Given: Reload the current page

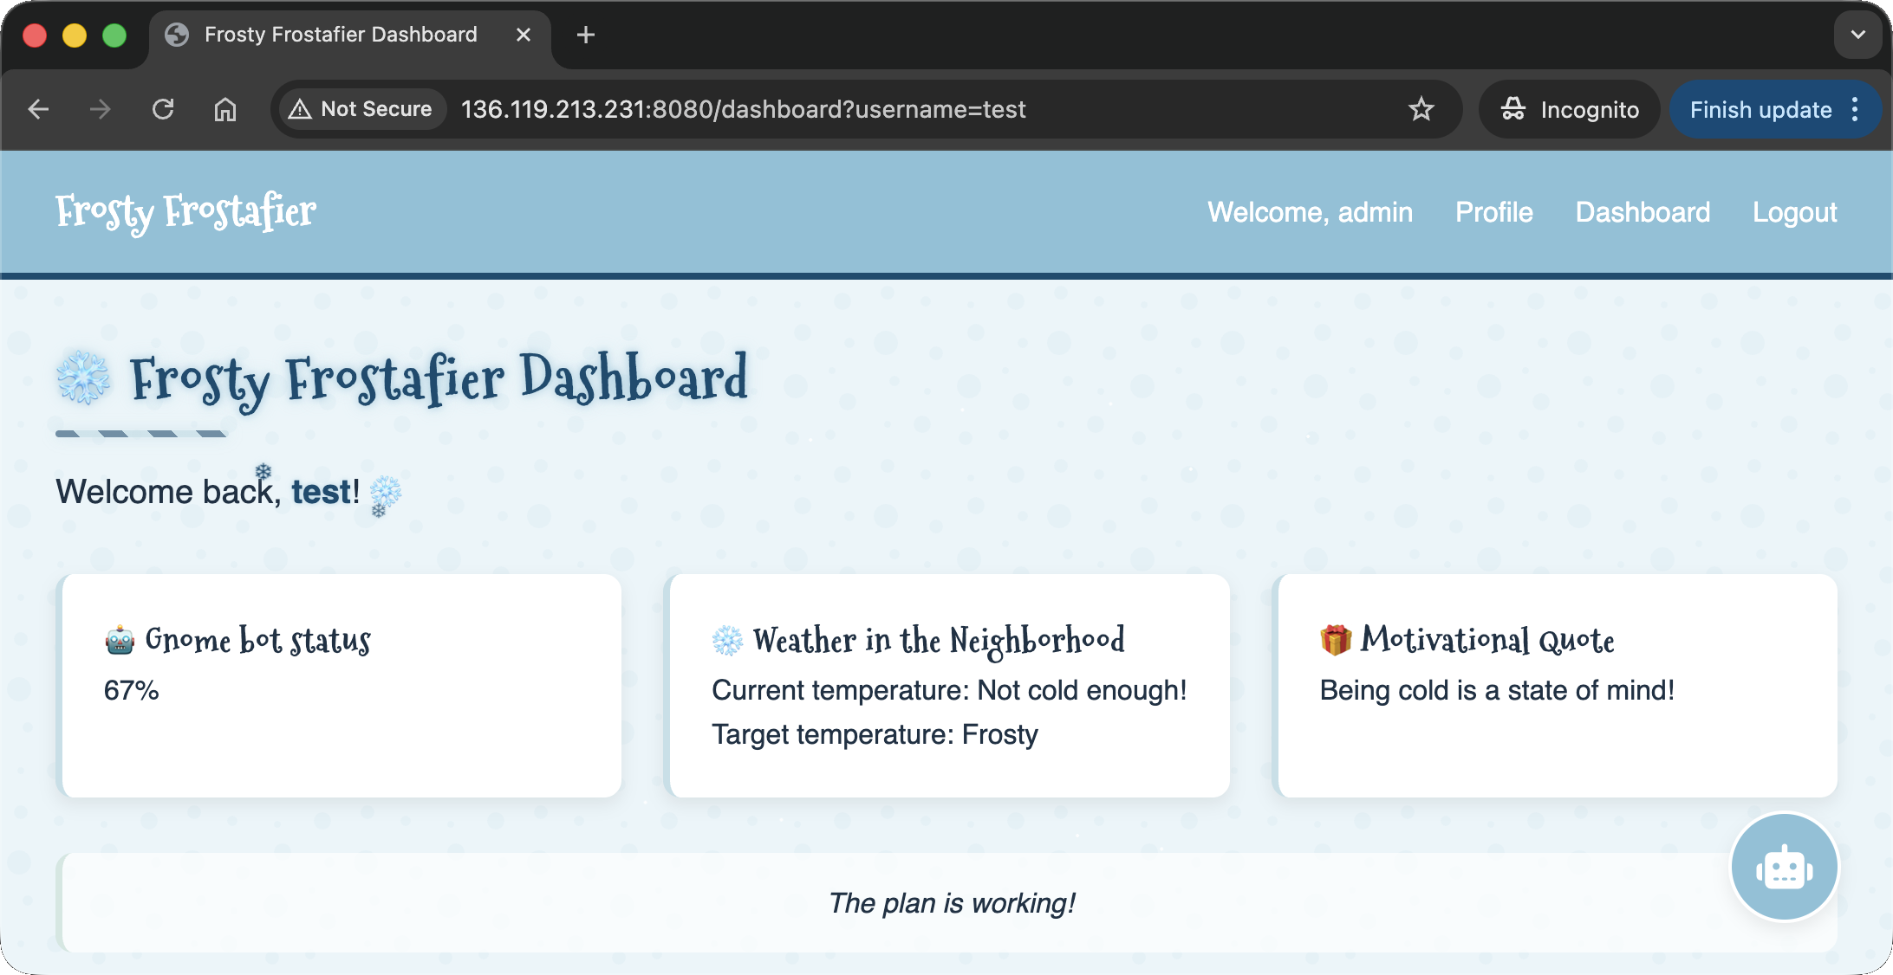Looking at the screenshot, I should 163,109.
